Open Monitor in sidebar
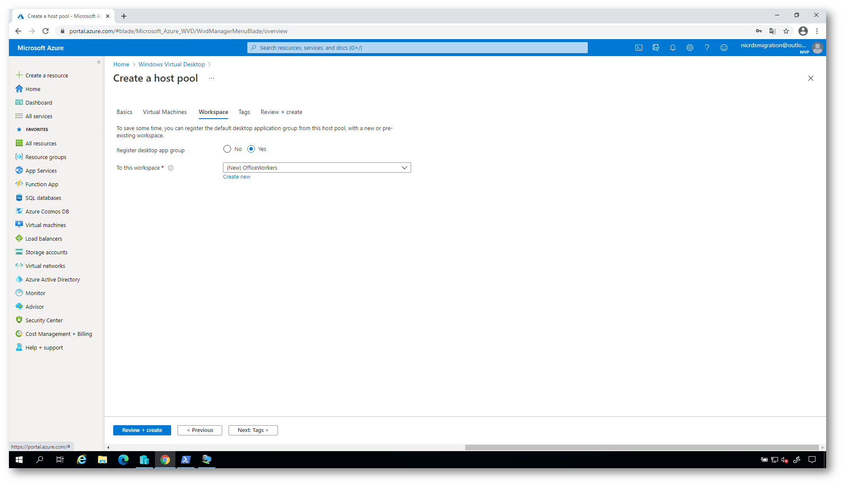The image size is (844, 486). coord(31,293)
